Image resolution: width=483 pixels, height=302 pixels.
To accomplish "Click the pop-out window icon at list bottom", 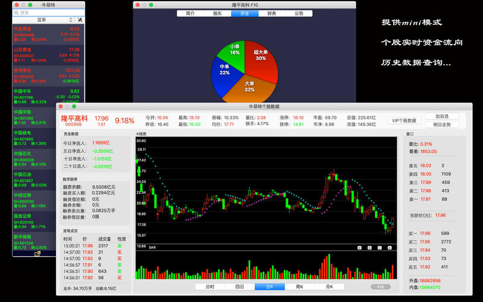I will pyautogui.click(x=38, y=254).
